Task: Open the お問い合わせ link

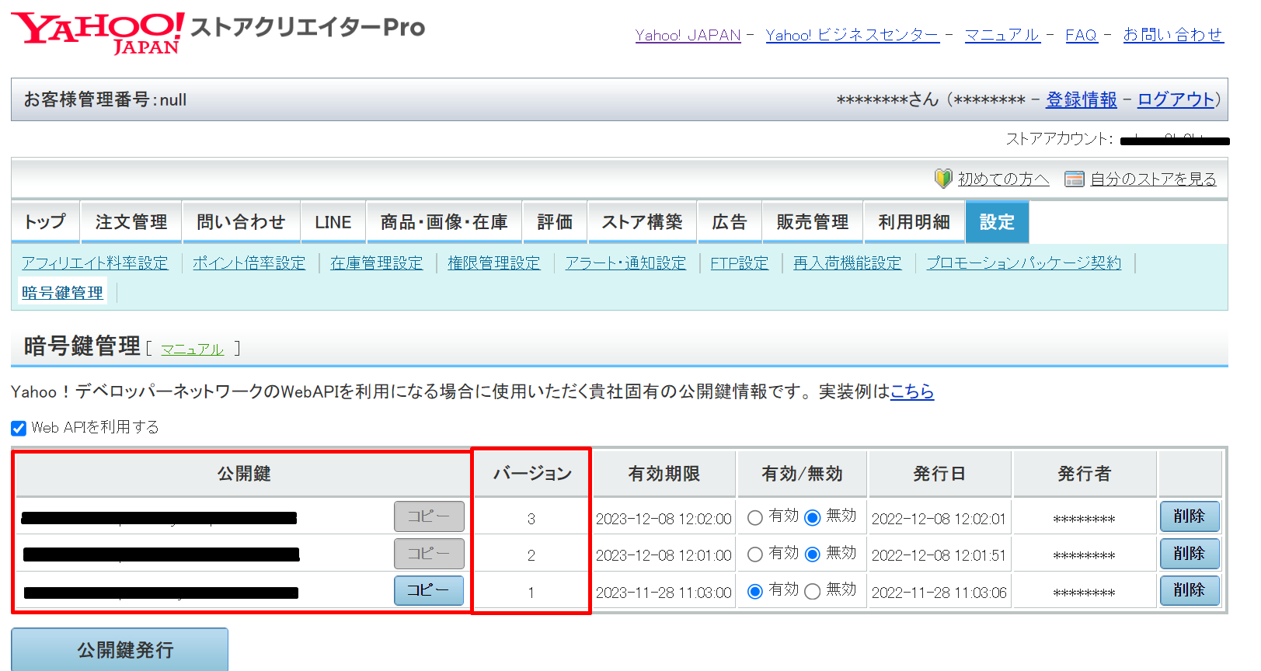Action: (x=1173, y=35)
